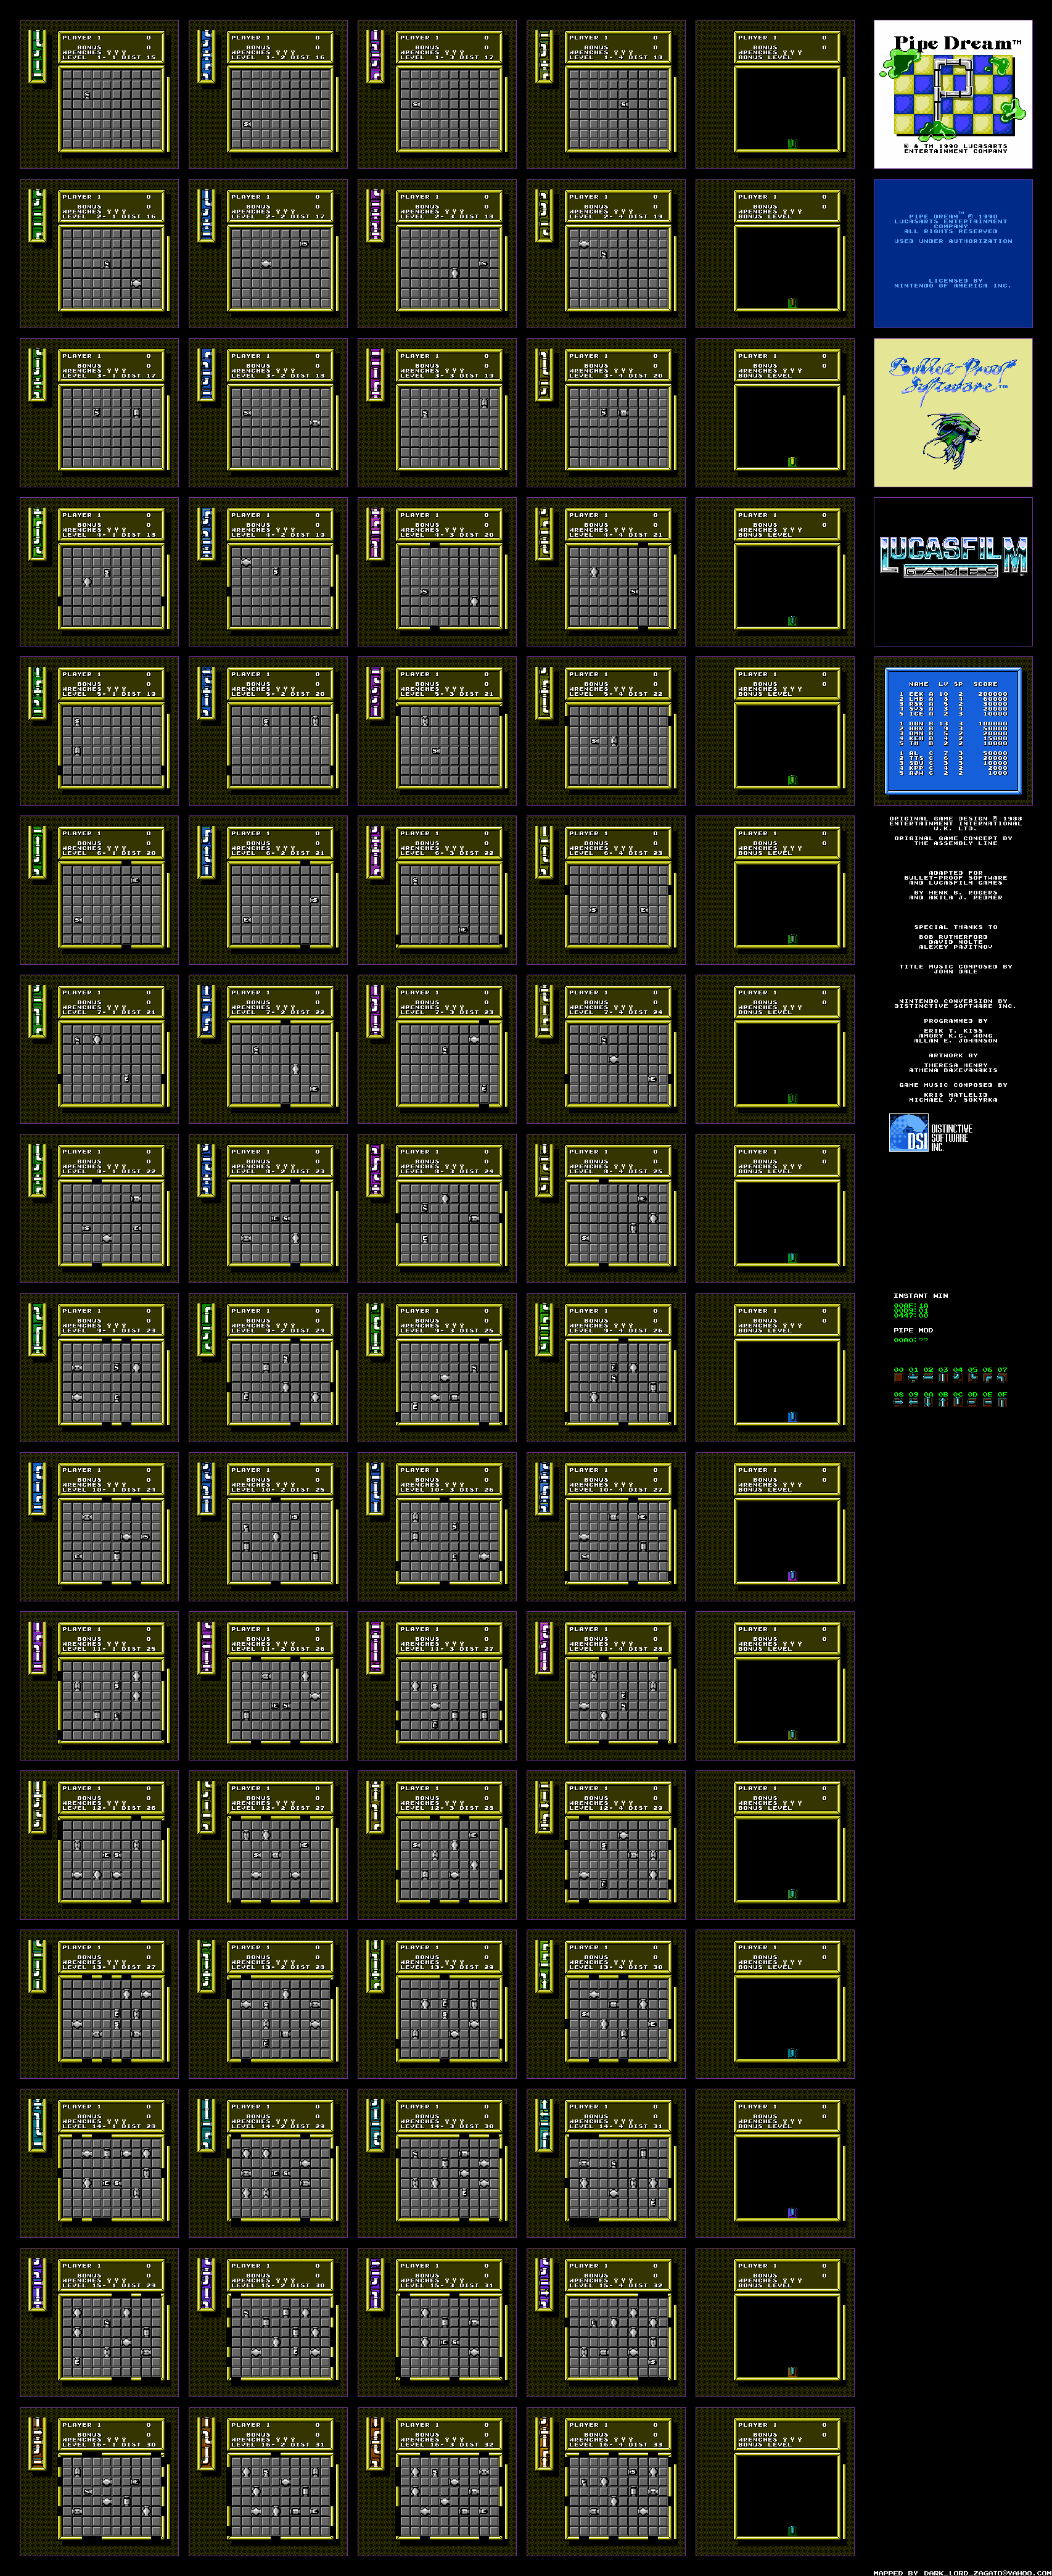
Task: Click the PIPE MOD heading
Action: coord(912,1330)
